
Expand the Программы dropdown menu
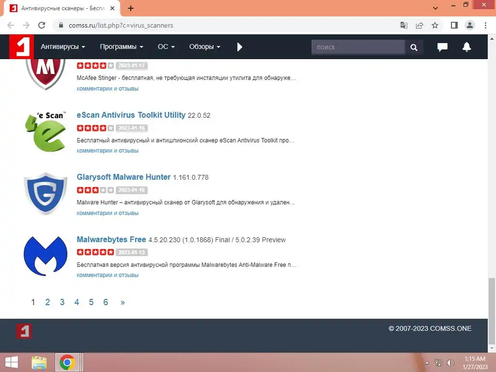pos(122,47)
